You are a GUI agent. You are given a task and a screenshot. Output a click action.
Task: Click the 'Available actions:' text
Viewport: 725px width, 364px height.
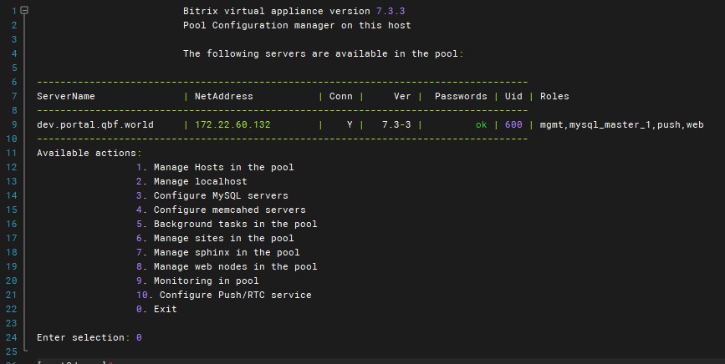click(x=89, y=153)
